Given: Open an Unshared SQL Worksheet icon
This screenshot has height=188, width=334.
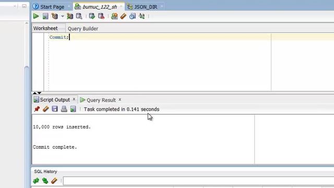Looking at the screenshot, I should point(114,16).
